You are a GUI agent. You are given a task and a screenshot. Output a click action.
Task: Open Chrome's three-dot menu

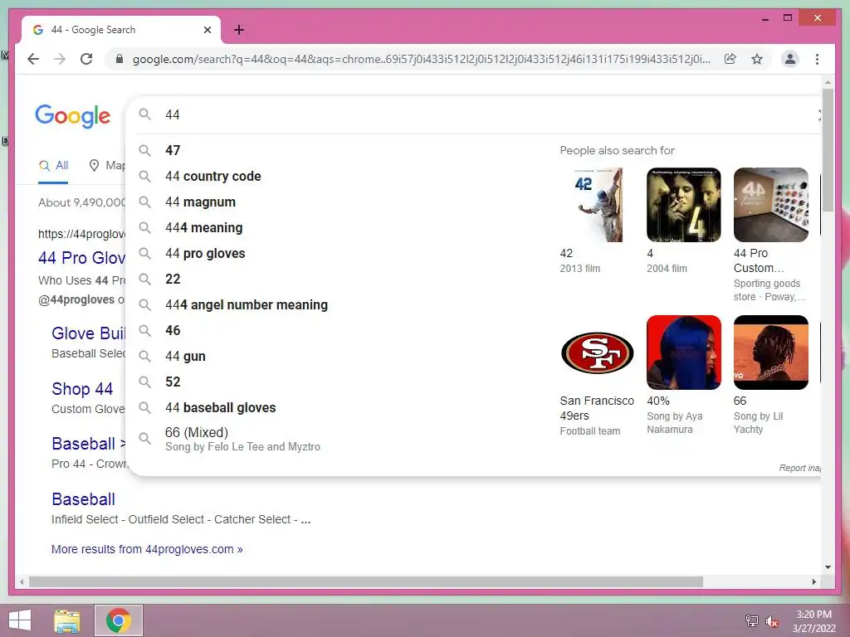pos(817,59)
